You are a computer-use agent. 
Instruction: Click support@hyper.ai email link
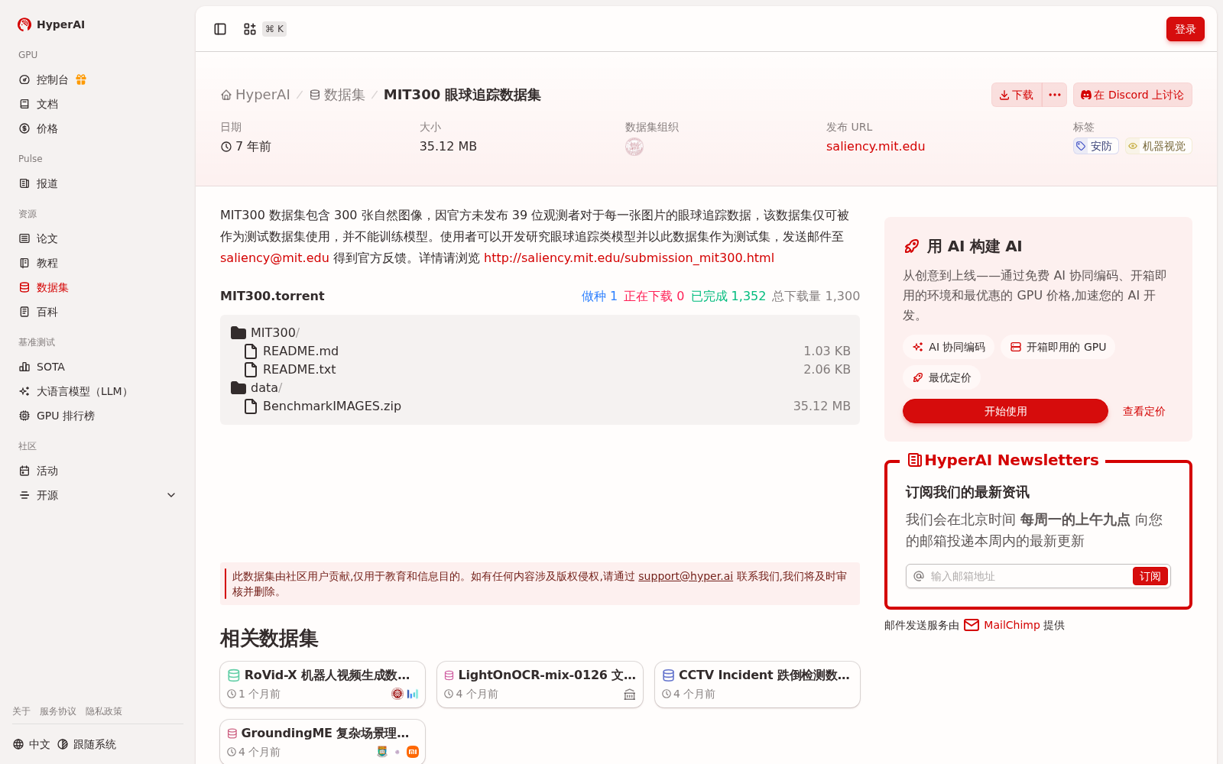click(686, 576)
